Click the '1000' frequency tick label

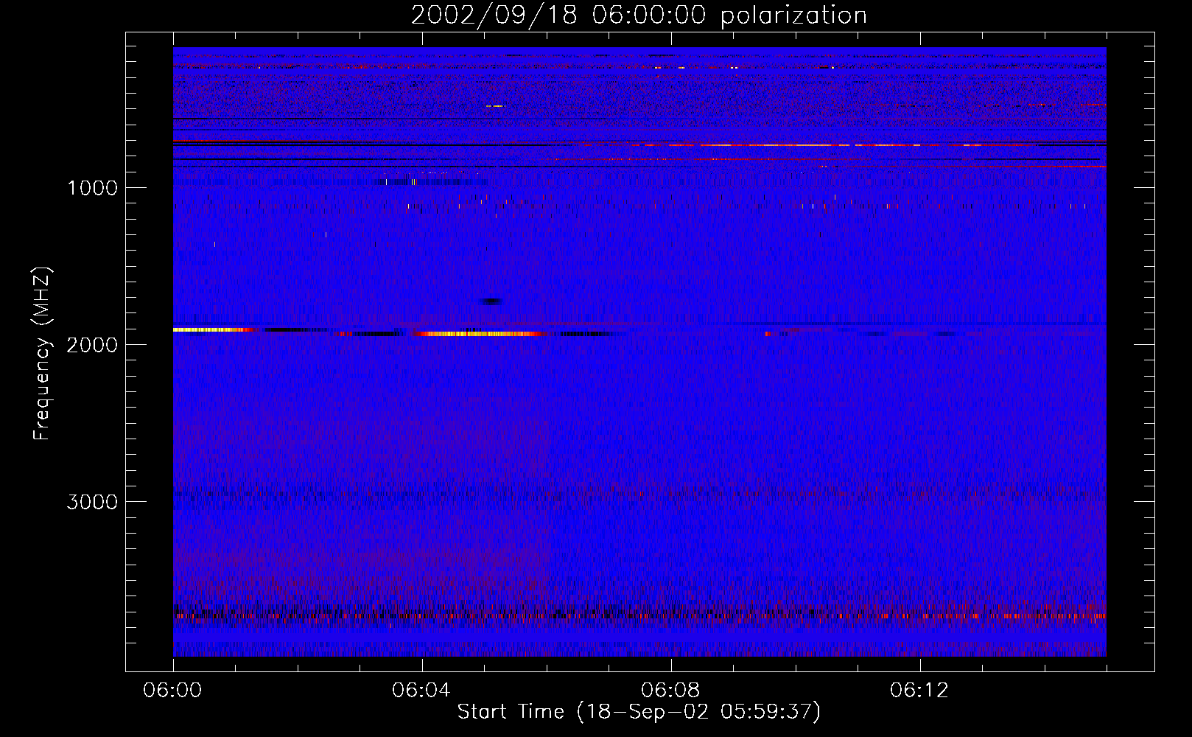(92, 188)
